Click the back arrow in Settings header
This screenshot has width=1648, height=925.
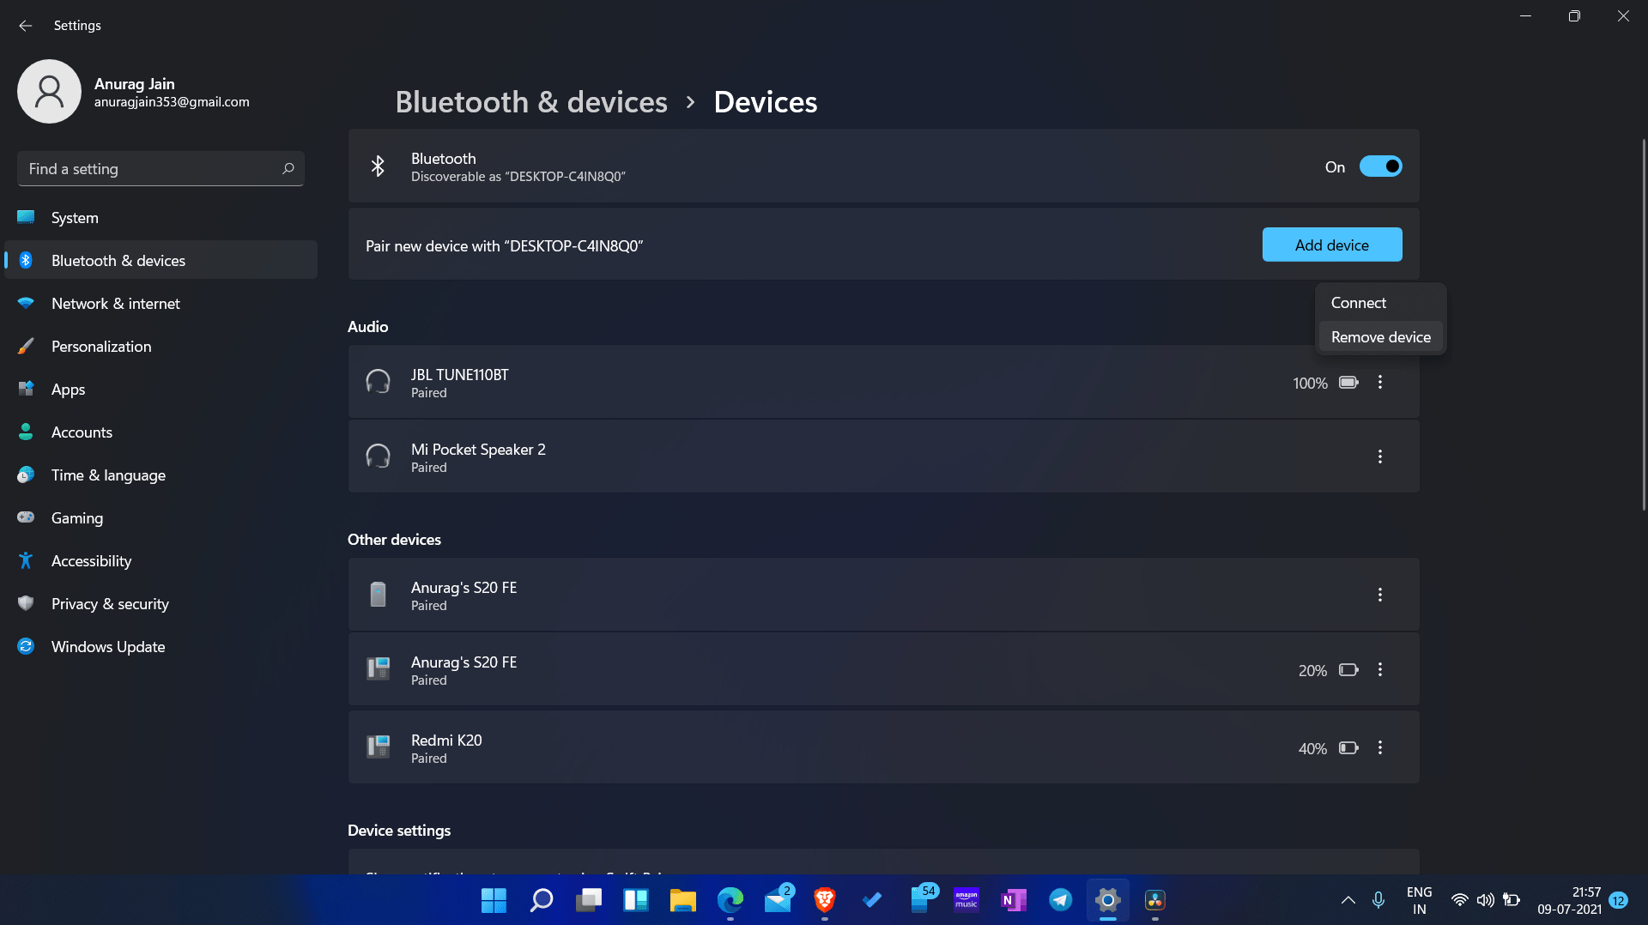pos(26,26)
